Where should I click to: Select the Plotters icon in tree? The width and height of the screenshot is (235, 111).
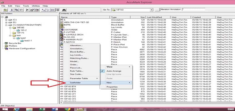pyautogui.click(x=6, y=46)
